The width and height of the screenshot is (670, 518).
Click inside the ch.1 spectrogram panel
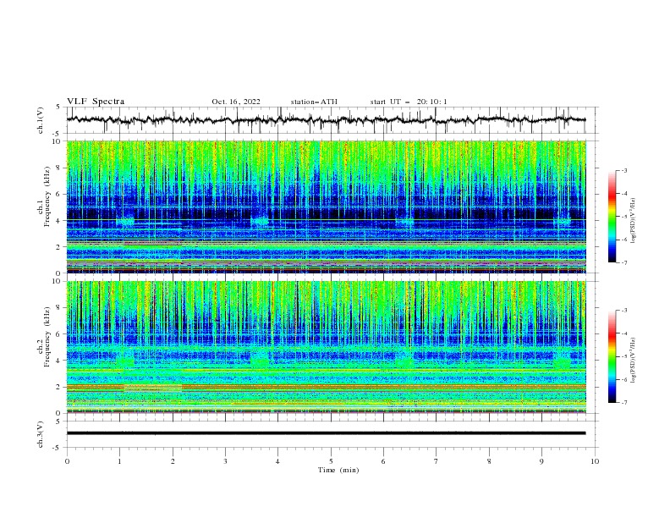326,207
